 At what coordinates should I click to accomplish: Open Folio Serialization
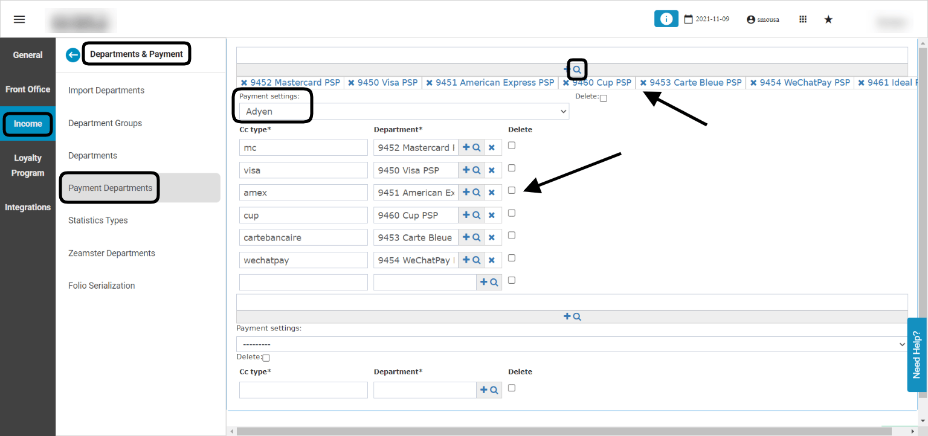(x=101, y=286)
